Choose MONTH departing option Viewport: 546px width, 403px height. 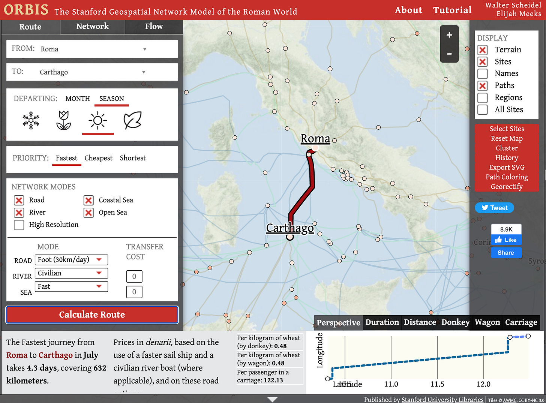[78, 99]
